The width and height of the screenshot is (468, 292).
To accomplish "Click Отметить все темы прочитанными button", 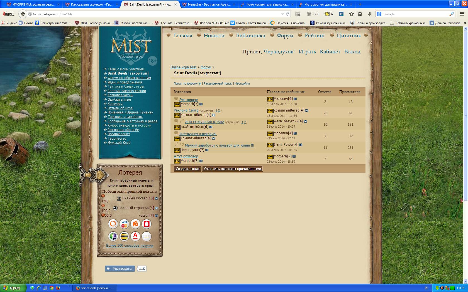I will click(x=233, y=169).
